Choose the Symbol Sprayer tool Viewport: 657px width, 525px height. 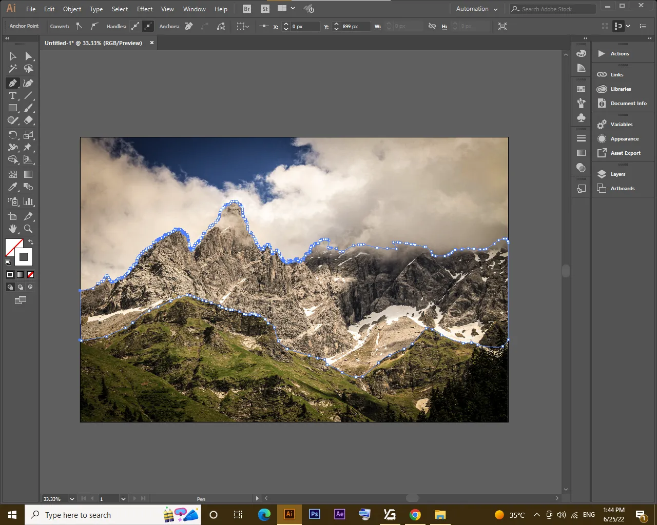point(13,201)
